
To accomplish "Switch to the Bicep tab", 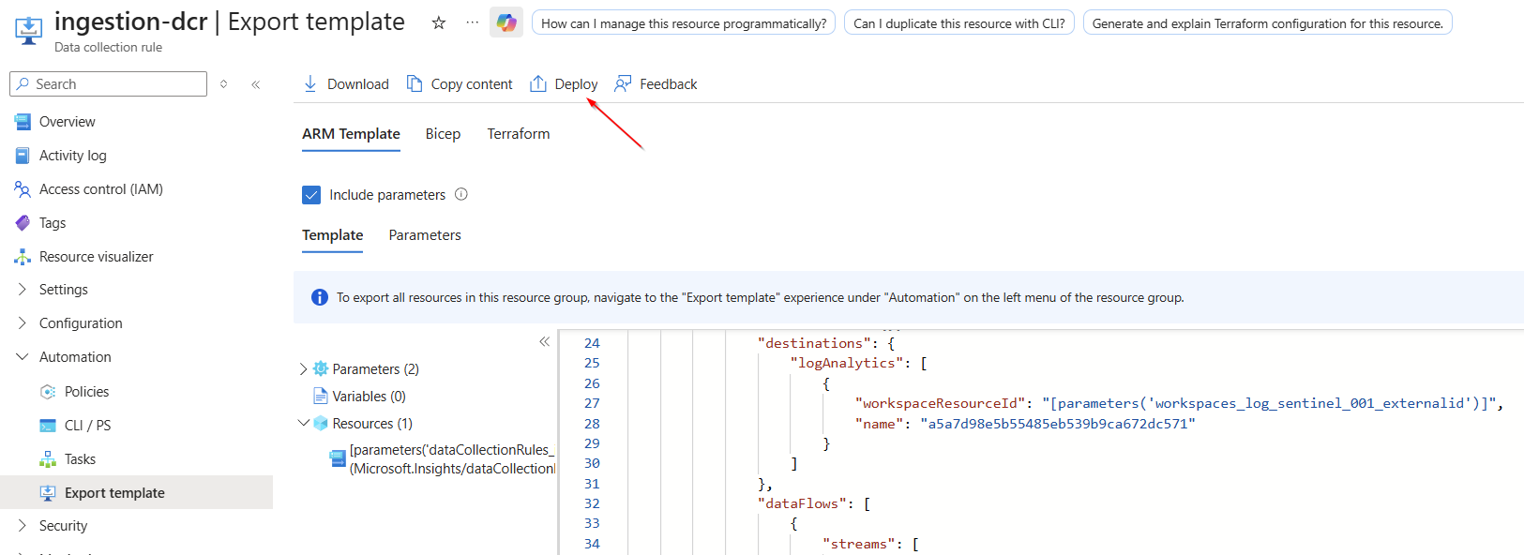I will (x=443, y=134).
